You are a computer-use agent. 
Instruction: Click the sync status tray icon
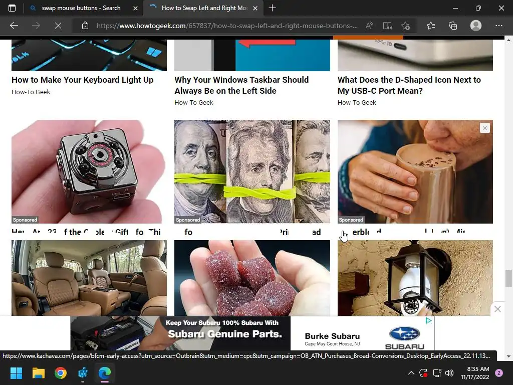tap(423, 373)
